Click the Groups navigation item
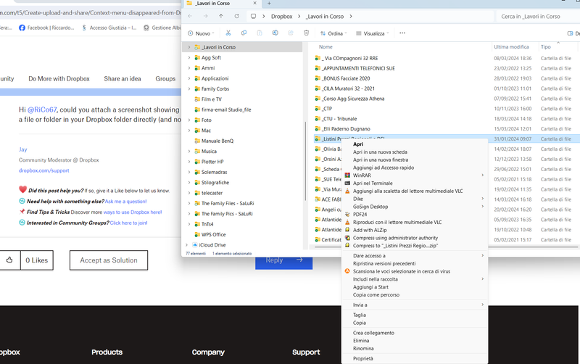580x364 pixels. pyautogui.click(x=165, y=79)
